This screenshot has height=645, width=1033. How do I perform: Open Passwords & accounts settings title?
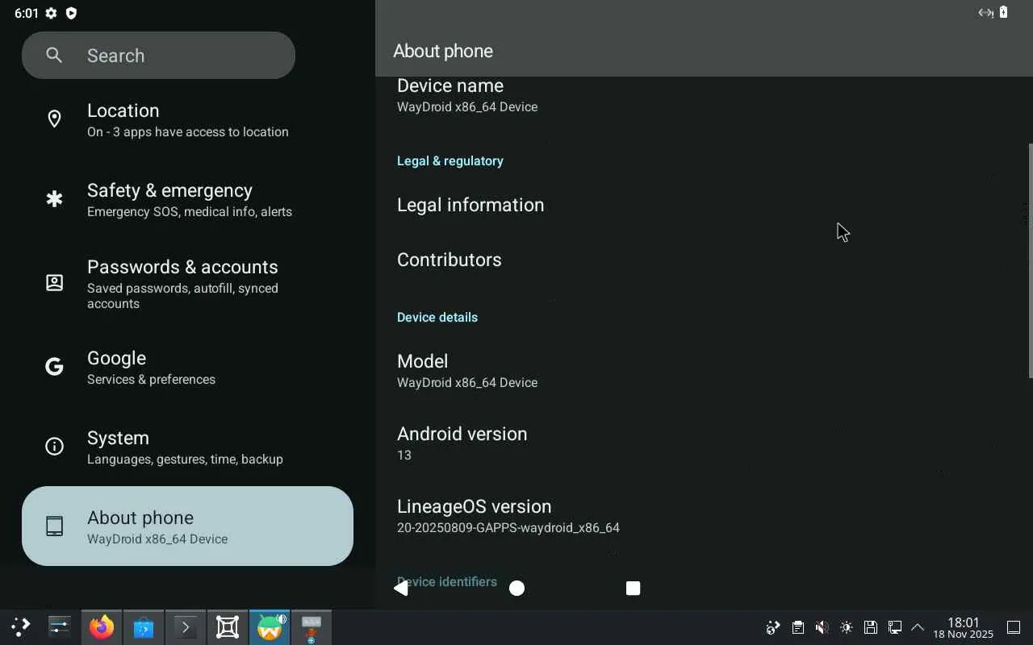pos(182,267)
